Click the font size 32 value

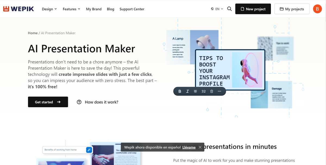(203, 91)
